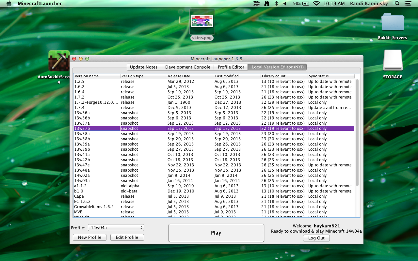Switch to the Update Notes tab

143,67
